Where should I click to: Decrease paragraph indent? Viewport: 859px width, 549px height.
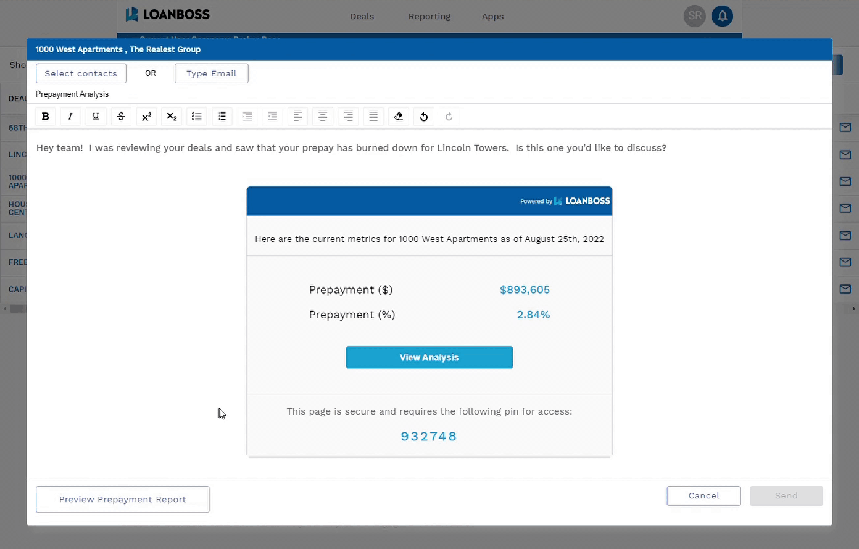click(x=273, y=117)
